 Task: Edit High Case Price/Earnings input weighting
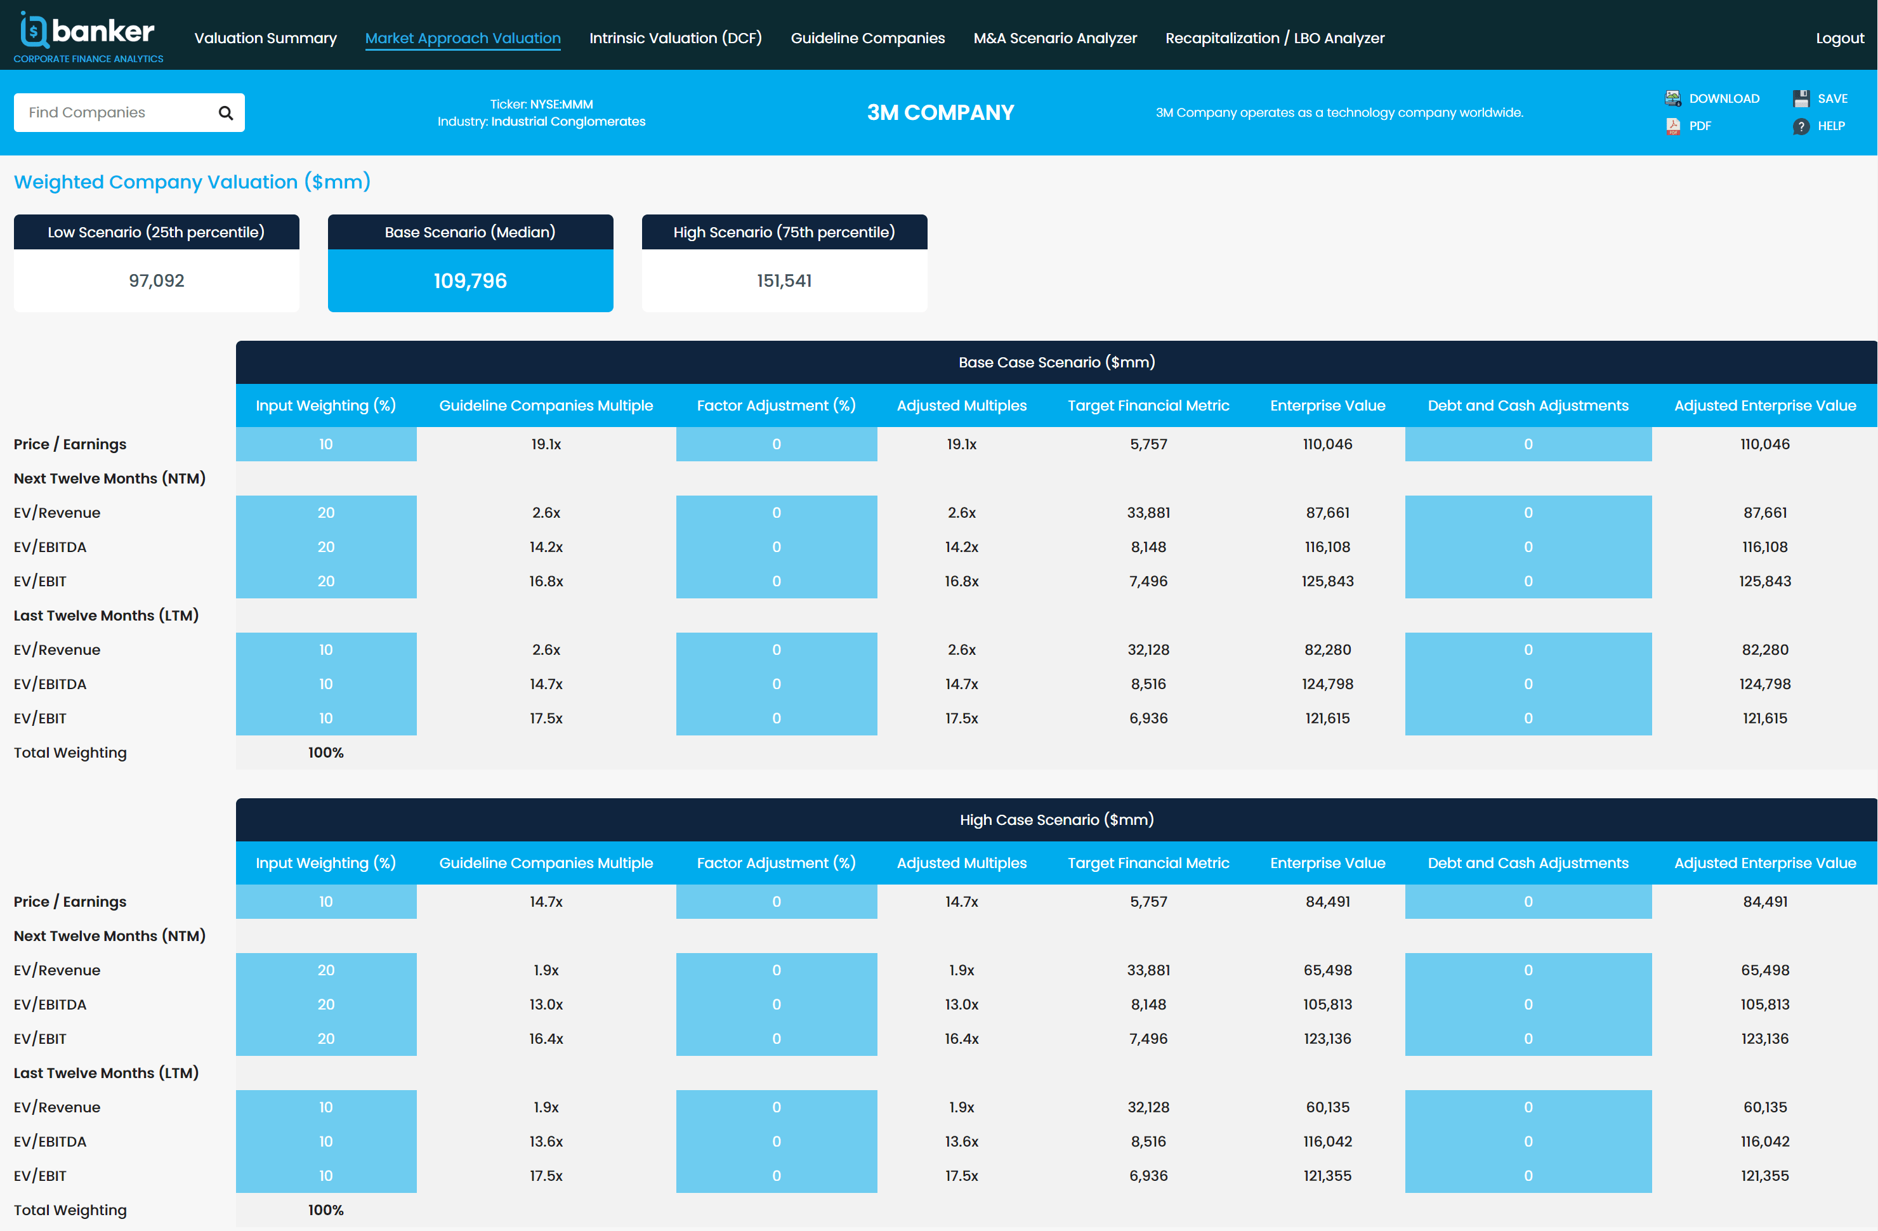pos(326,902)
